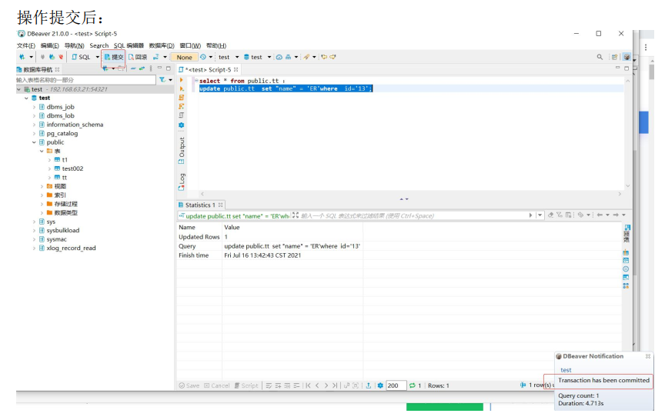The width and height of the screenshot is (665, 420).
Task: Click the dashboard gauge icon in toolbar
Action: pos(279,57)
